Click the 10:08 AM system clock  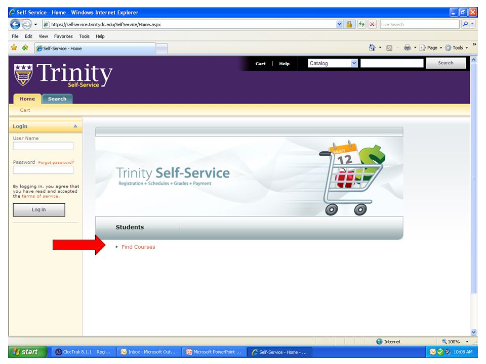click(x=463, y=352)
